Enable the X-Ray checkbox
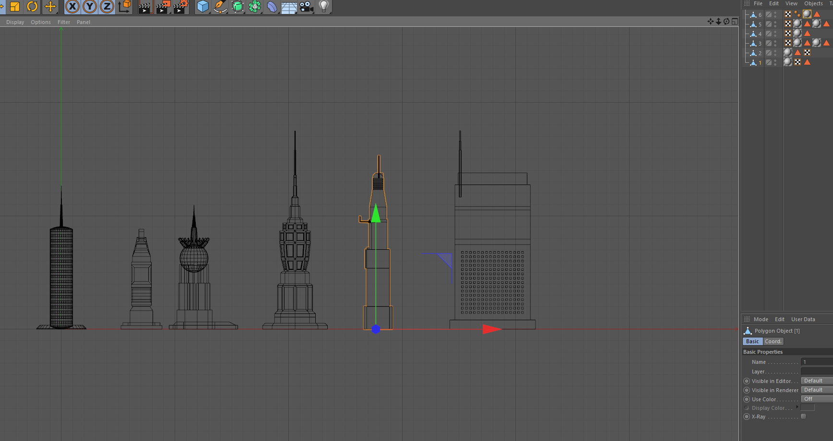 803,417
